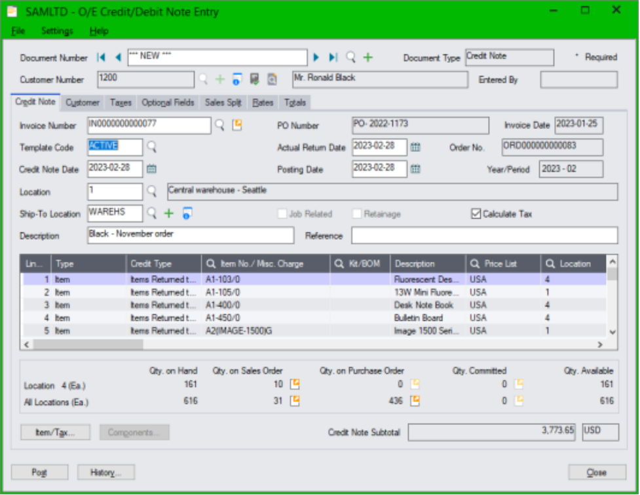Click the Price List column header

[503, 264]
